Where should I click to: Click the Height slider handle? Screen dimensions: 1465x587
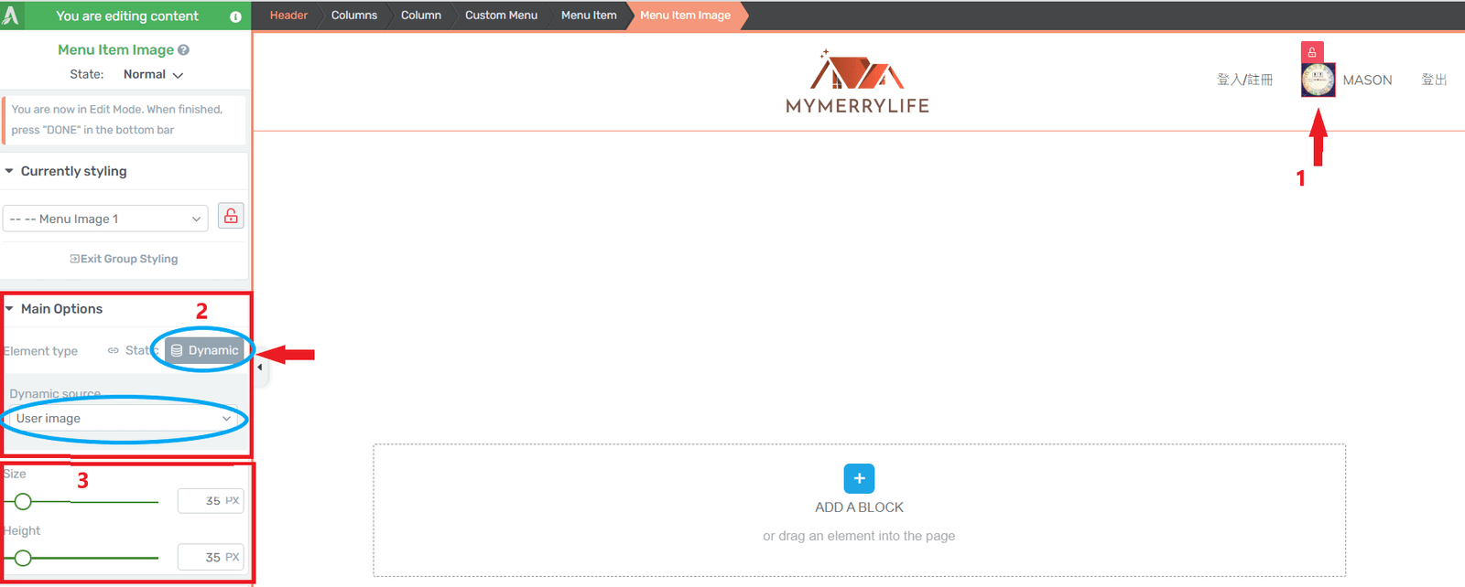[23, 558]
